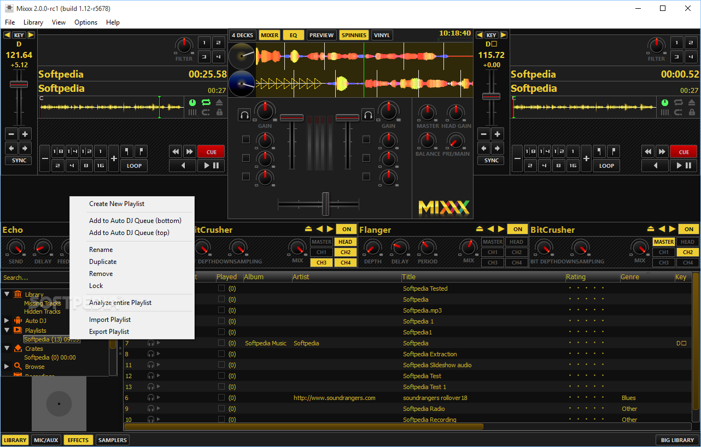Viewport: 701px width, 447px height.
Task: Check Played box for Softpedia Tested
Action: coord(221,289)
